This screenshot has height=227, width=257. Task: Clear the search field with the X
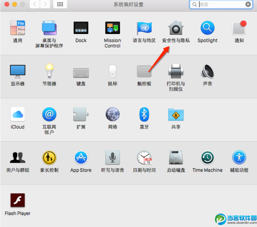(x=248, y=4)
